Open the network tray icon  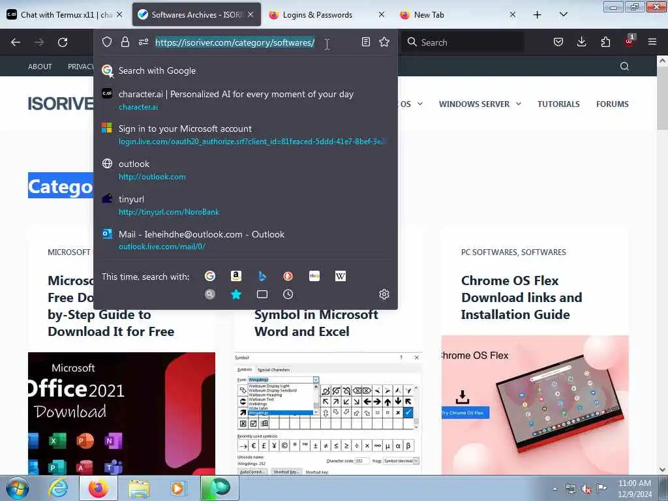point(570,489)
